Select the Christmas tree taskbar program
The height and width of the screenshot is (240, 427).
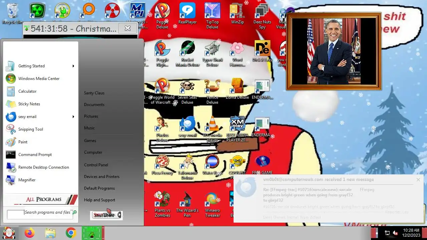91,233
